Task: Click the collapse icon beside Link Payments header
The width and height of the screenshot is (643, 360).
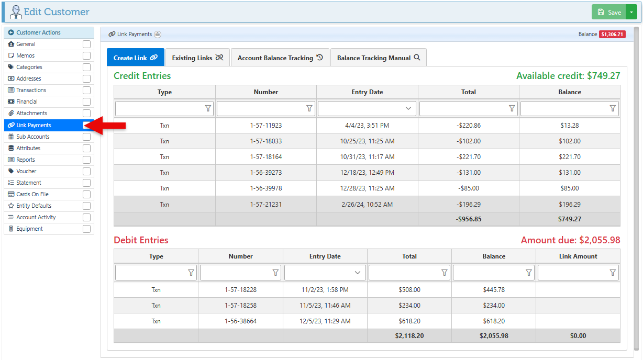Action: click(158, 35)
